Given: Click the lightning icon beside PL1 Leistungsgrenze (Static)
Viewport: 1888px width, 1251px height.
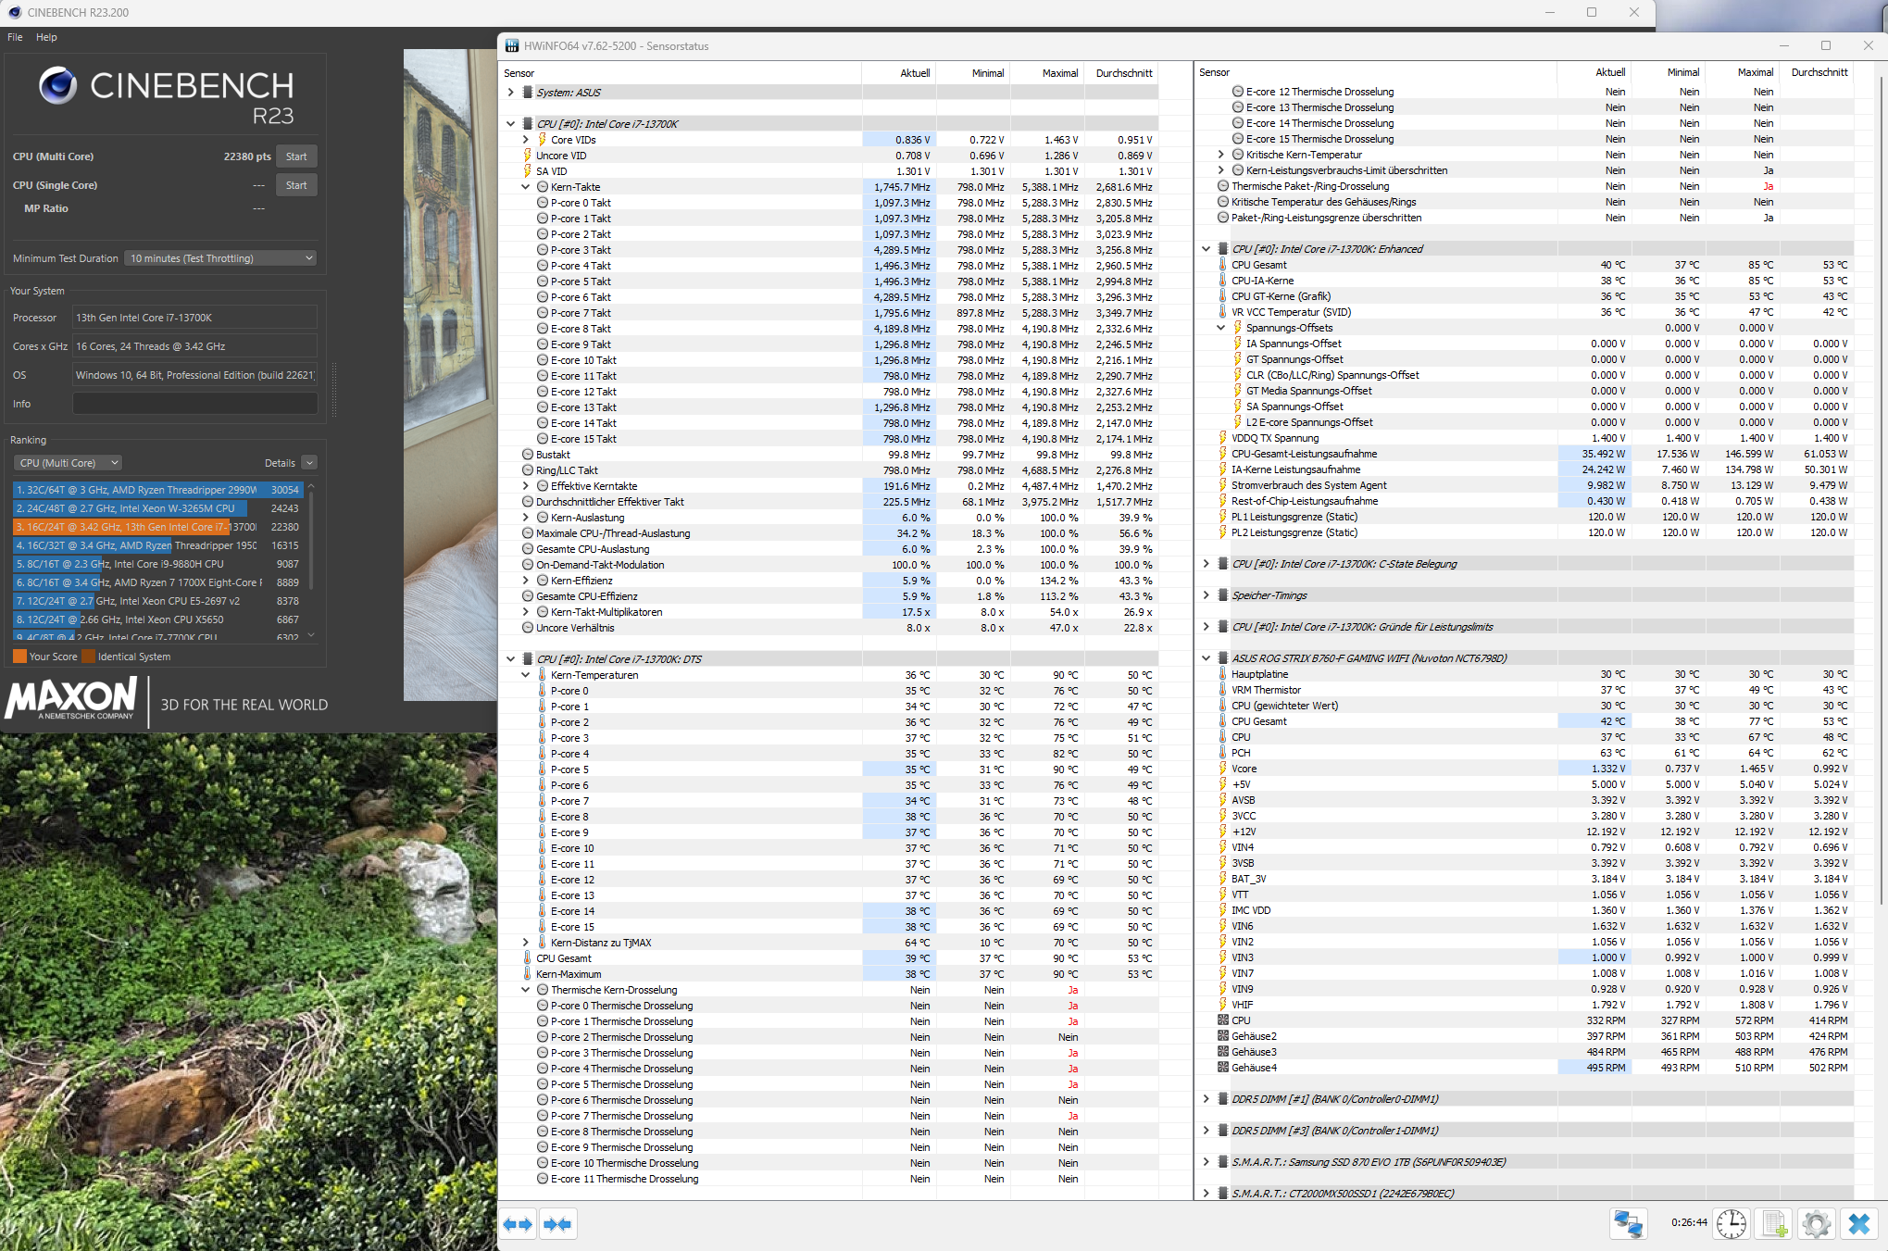Looking at the screenshot, I should [1223, 517].
